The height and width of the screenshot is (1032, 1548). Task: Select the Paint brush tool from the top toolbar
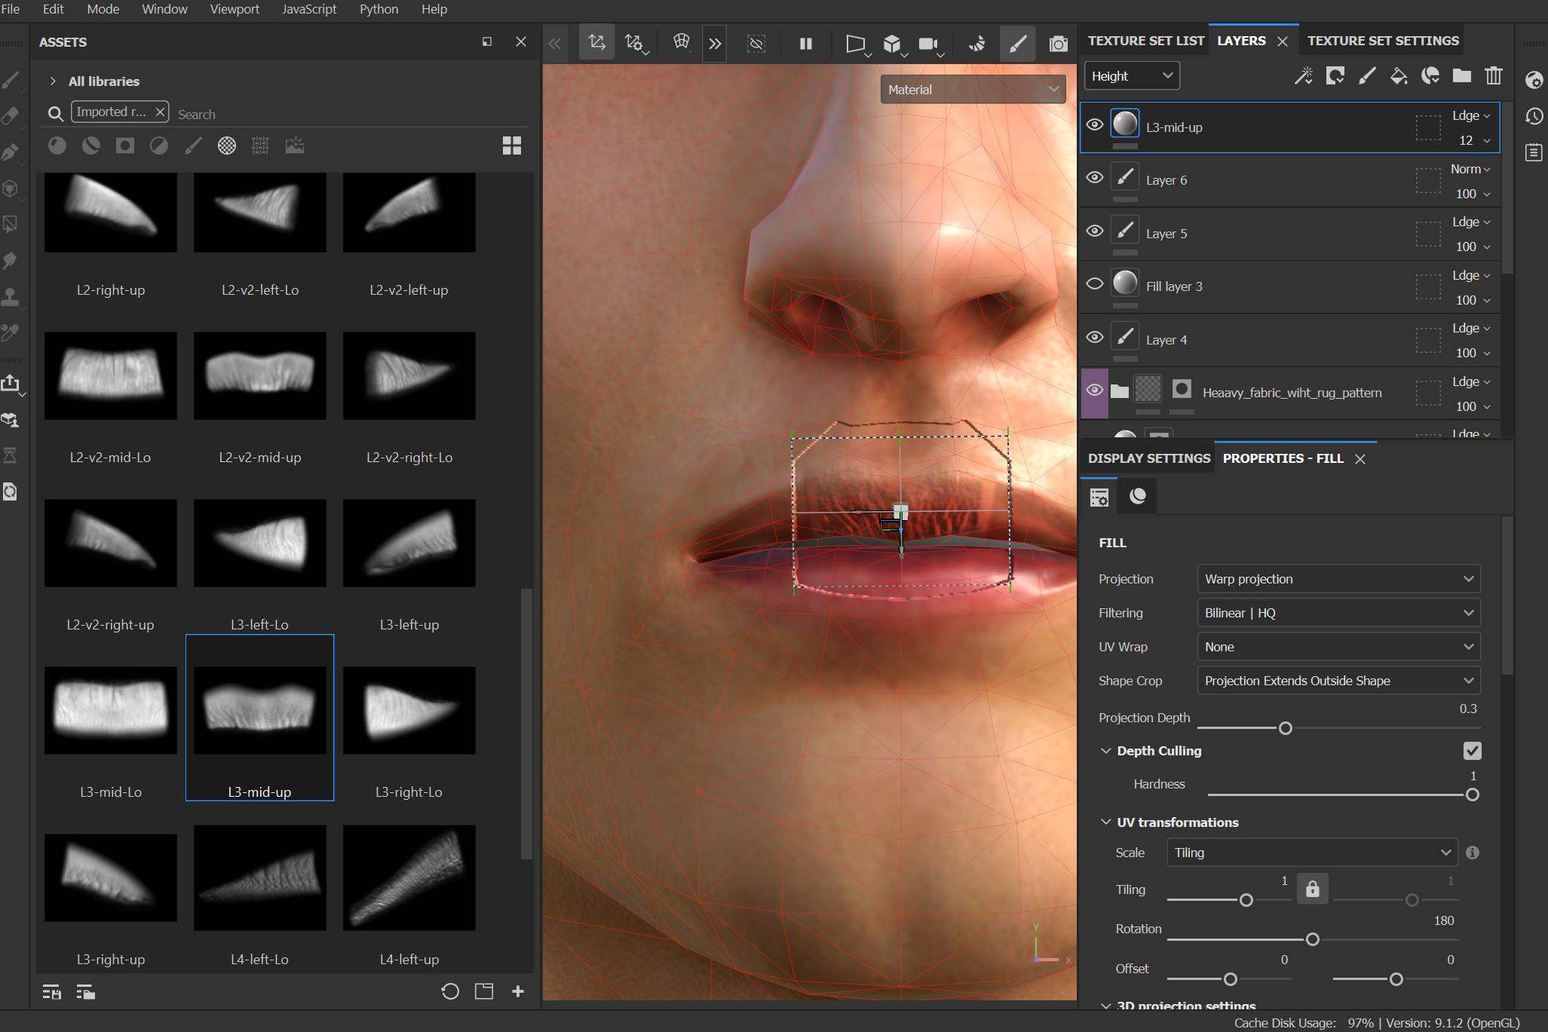[1017, 43]
